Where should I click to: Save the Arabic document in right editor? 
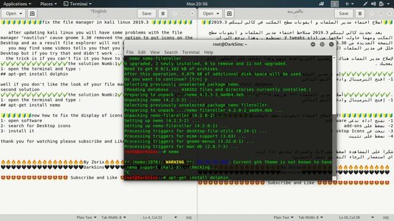344,14
